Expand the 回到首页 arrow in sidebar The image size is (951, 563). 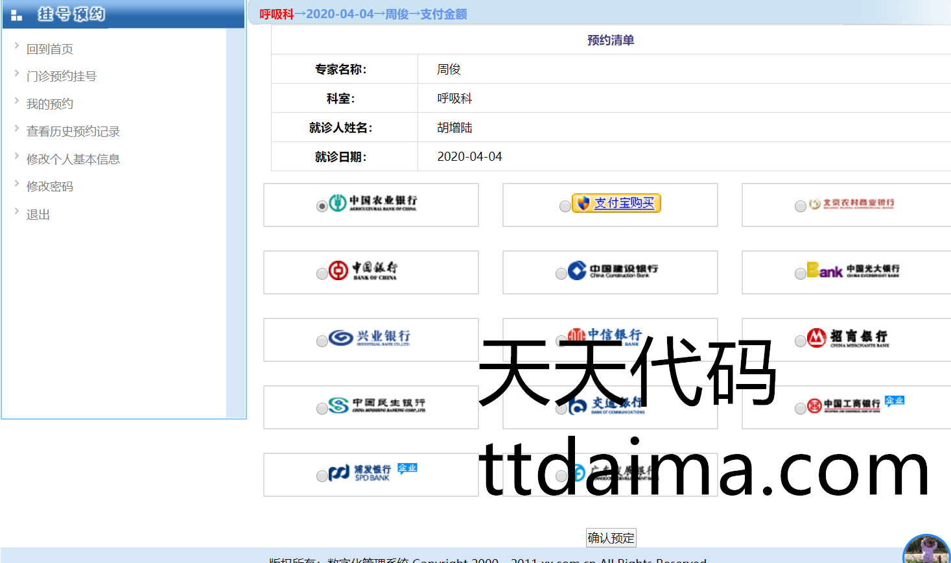(x=17, y=46)
